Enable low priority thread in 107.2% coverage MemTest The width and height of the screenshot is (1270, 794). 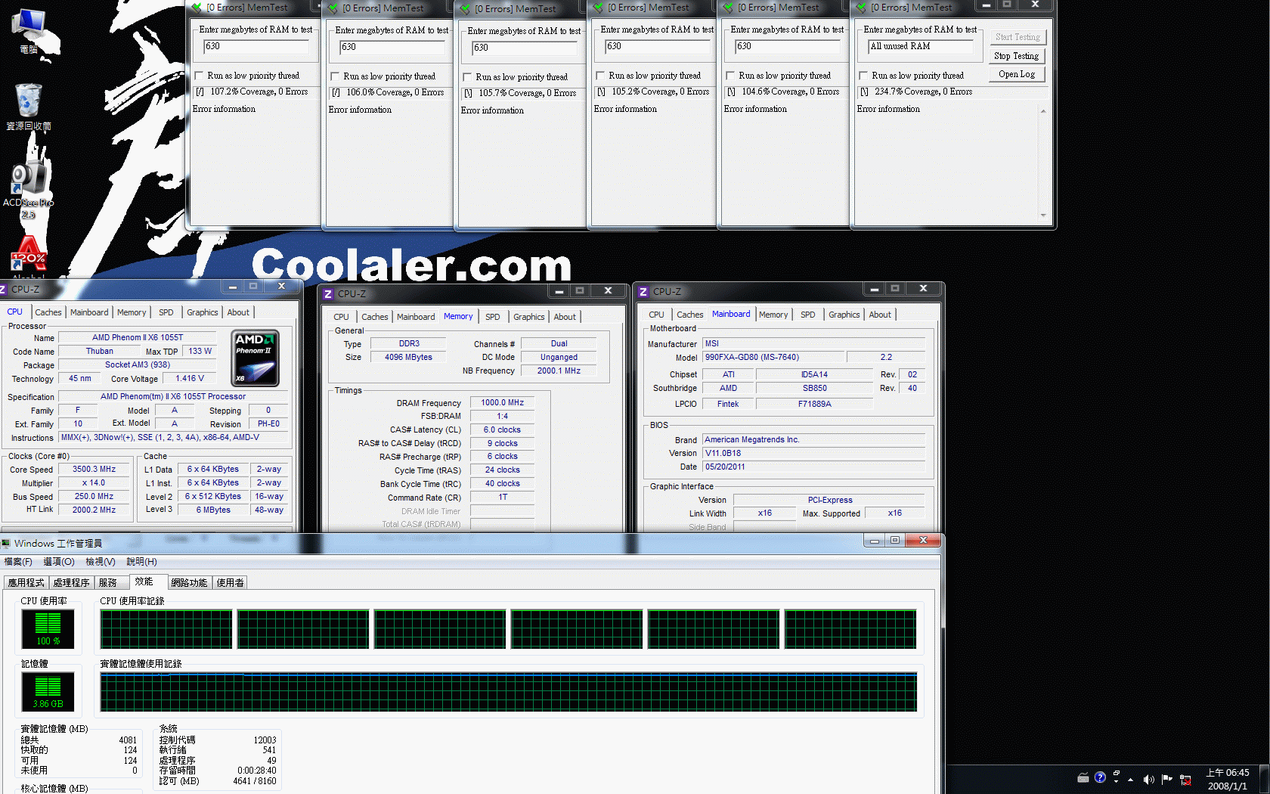click(200, 76)
